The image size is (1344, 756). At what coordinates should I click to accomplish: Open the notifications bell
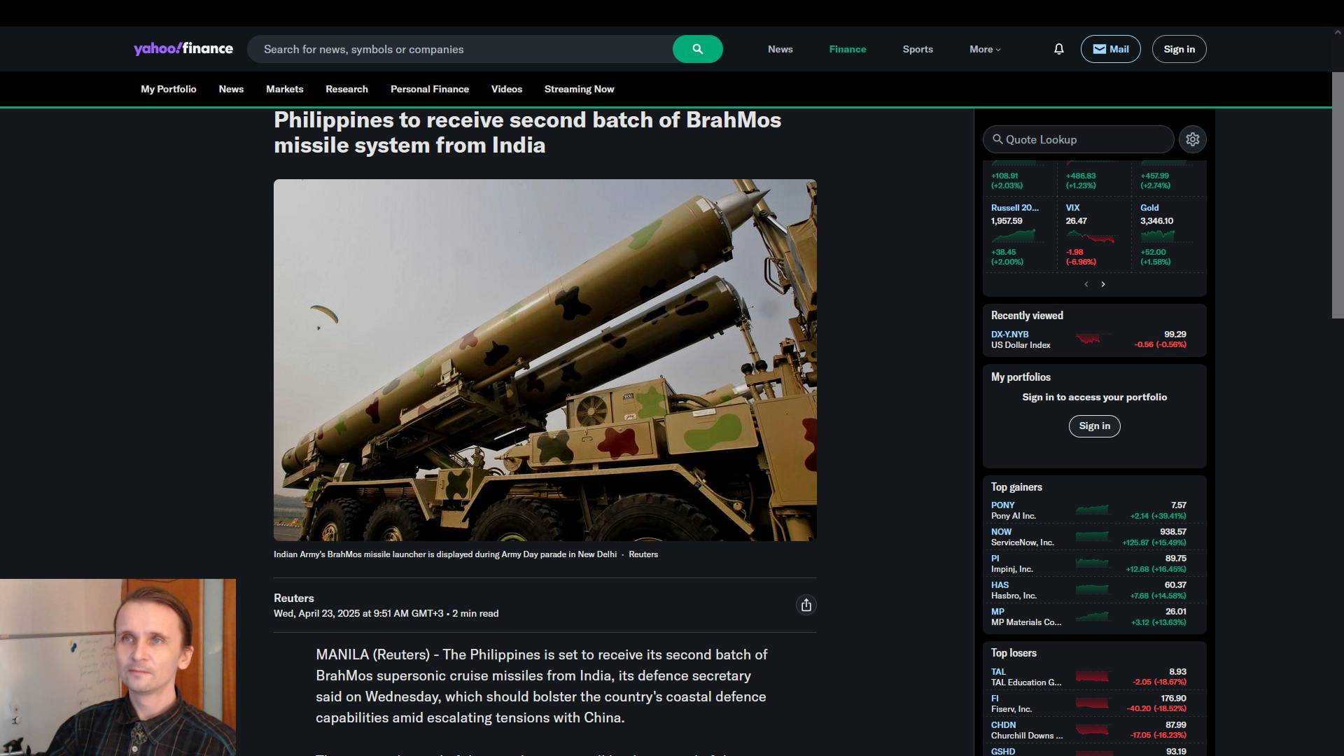pyautogui.click(x=1058, y=49)
